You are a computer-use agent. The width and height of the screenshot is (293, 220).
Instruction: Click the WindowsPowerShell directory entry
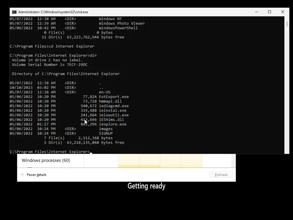(118, 28)
